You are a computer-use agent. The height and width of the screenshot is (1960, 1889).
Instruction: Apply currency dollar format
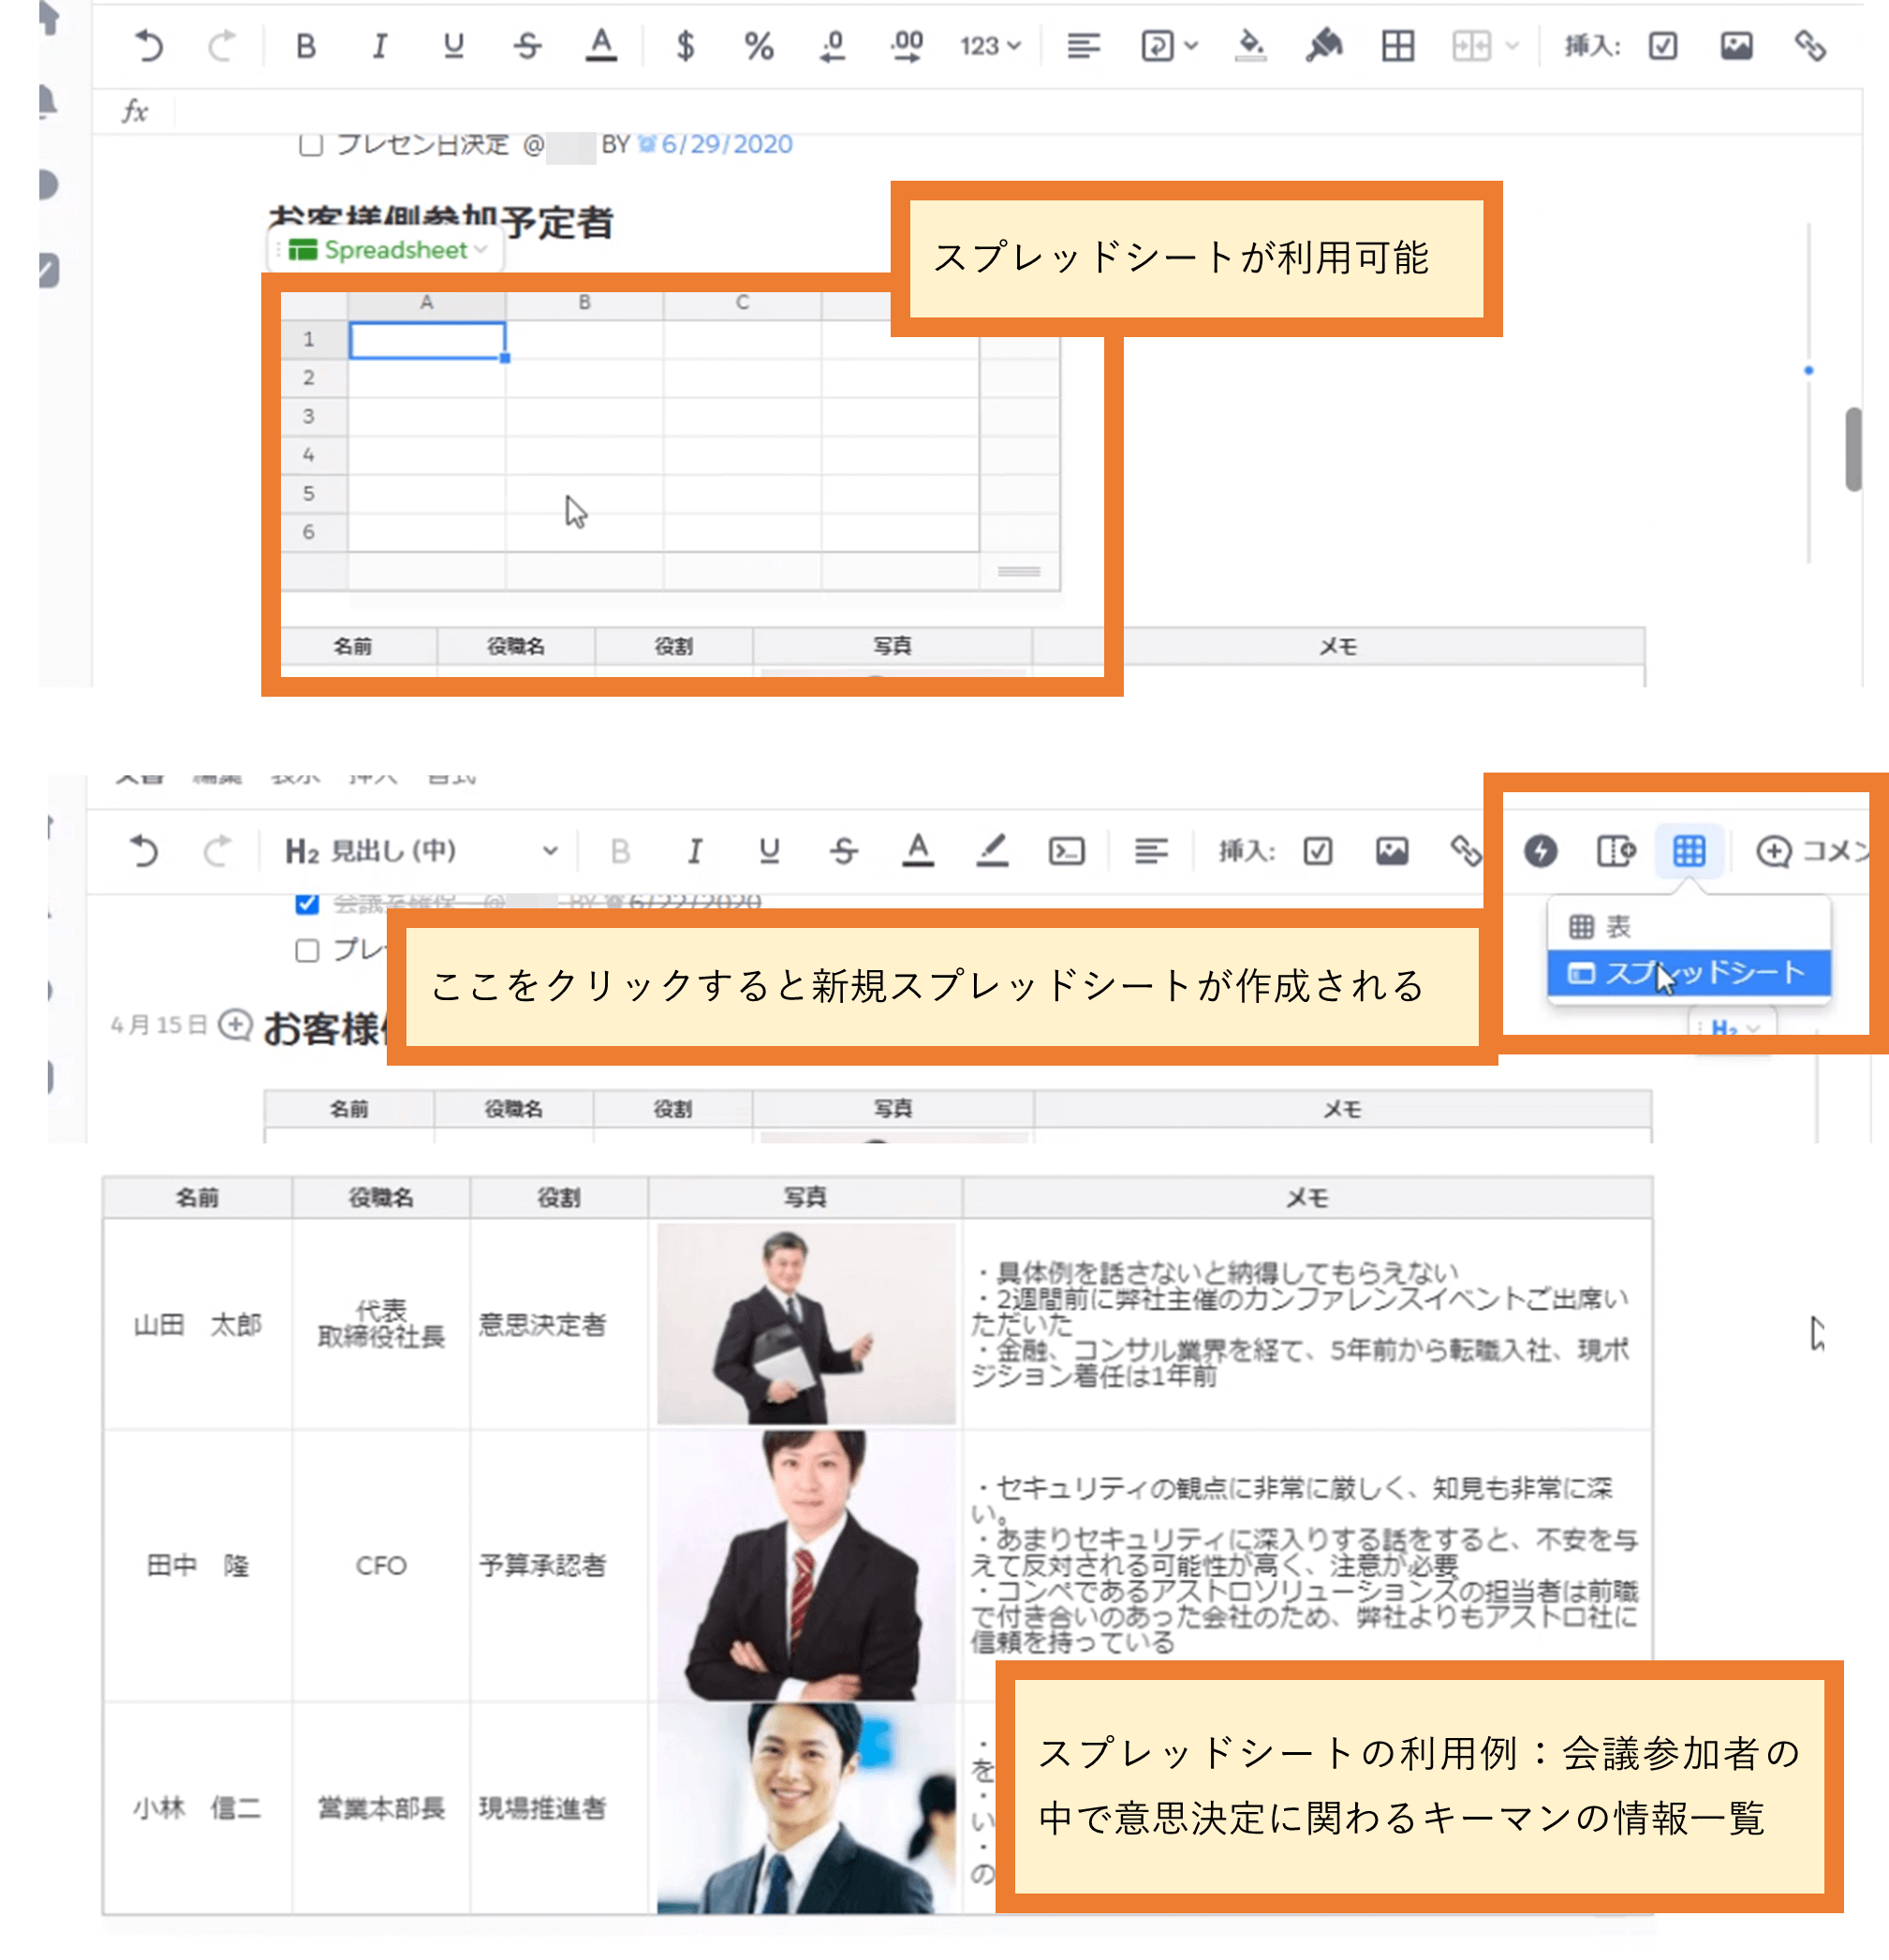point(685,46)
